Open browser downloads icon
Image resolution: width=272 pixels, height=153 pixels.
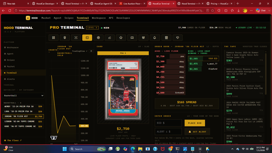(239, 11)
